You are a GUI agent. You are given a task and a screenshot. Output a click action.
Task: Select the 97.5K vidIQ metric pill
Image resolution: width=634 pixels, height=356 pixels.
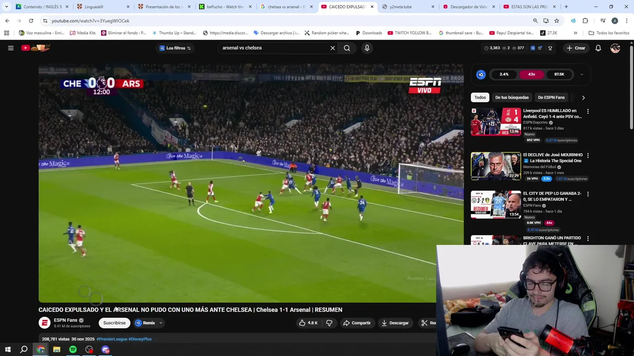click(559, 74)
